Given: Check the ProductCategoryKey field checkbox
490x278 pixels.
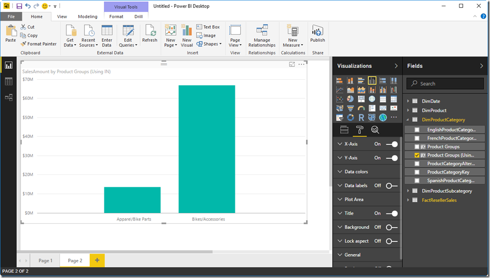Looking at the screenshot, I should tap(417, 172).
